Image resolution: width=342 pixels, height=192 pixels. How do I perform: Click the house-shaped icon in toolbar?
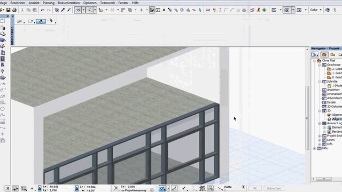244,10
